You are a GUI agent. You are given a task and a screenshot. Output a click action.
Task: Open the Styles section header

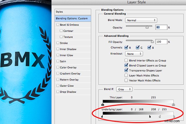(73, 12)
